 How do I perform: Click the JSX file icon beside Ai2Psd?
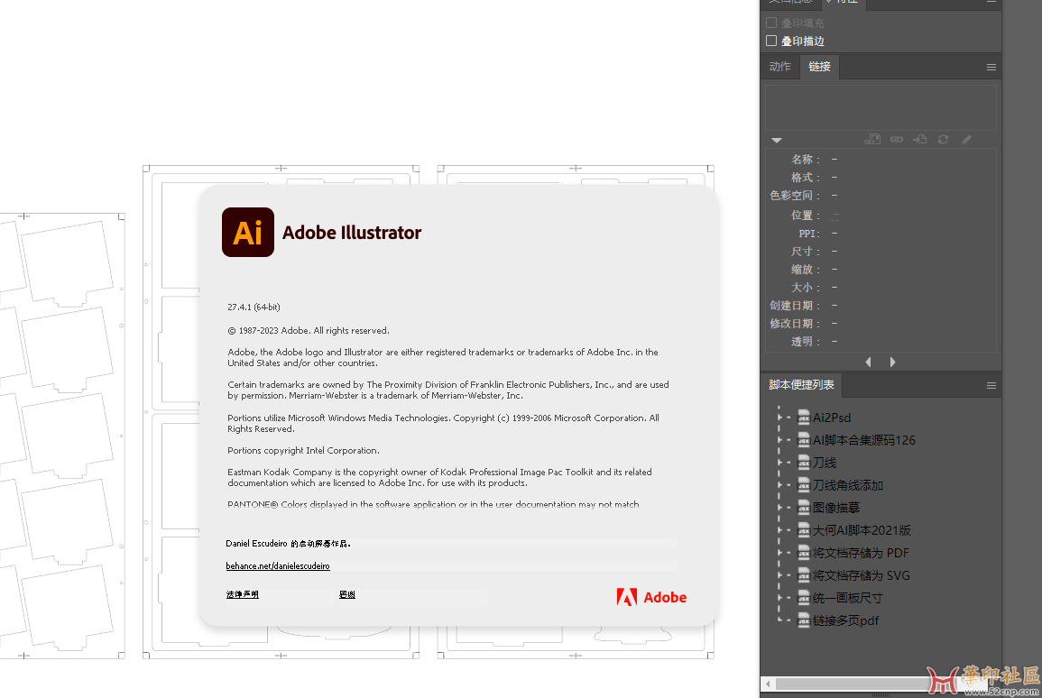click(x=804, y=418)
